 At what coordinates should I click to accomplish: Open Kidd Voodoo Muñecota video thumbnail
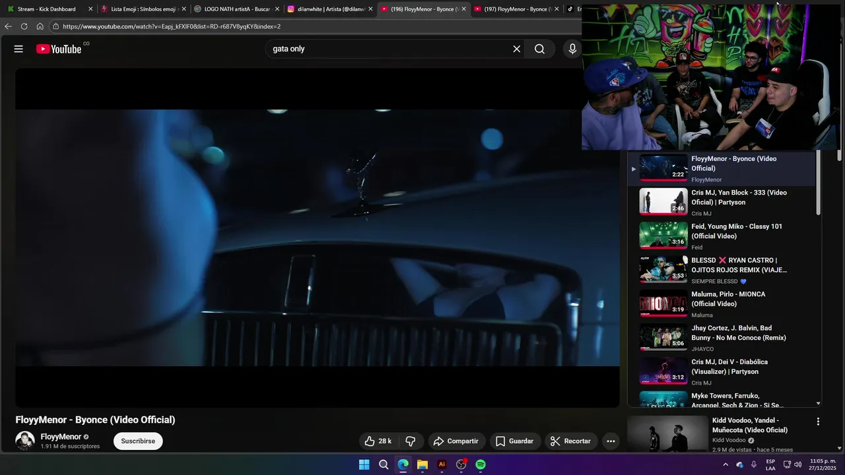(667, 435)
